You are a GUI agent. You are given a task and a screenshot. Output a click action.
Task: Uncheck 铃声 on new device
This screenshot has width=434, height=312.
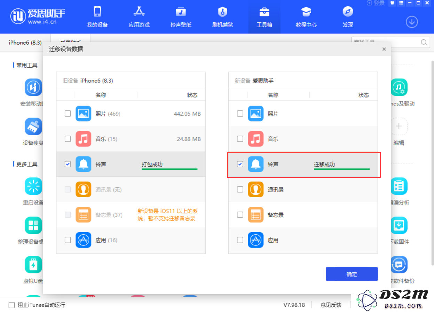pos(240,164)
